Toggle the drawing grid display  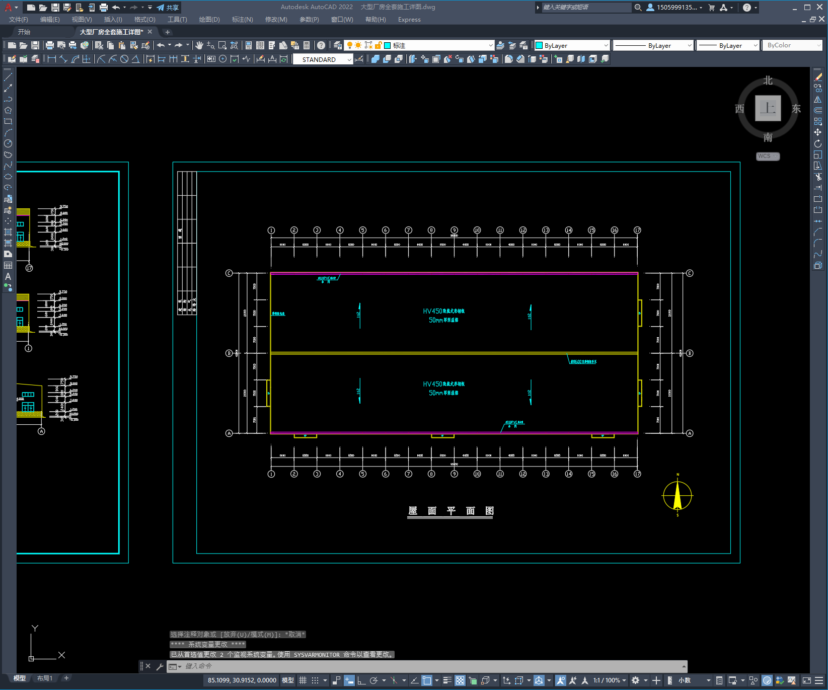click(303, 680)
